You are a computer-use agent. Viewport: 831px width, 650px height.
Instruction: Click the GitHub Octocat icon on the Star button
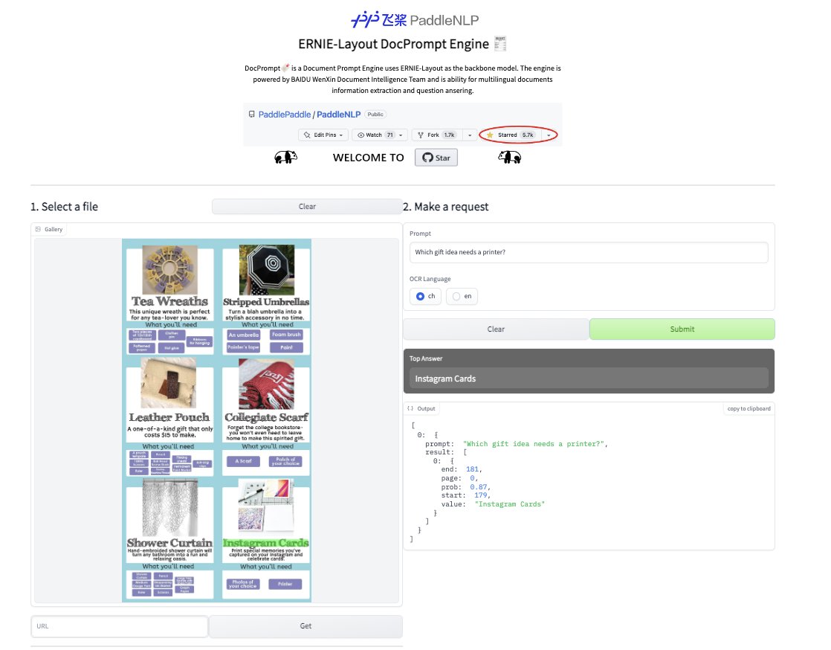tap(428, 157)
